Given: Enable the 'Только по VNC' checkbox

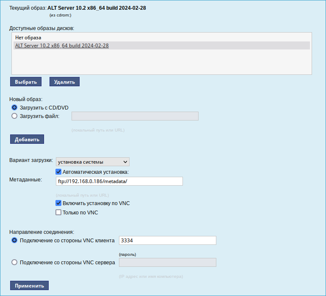Looking at the screenshot, I should click(x=58, y=212).
